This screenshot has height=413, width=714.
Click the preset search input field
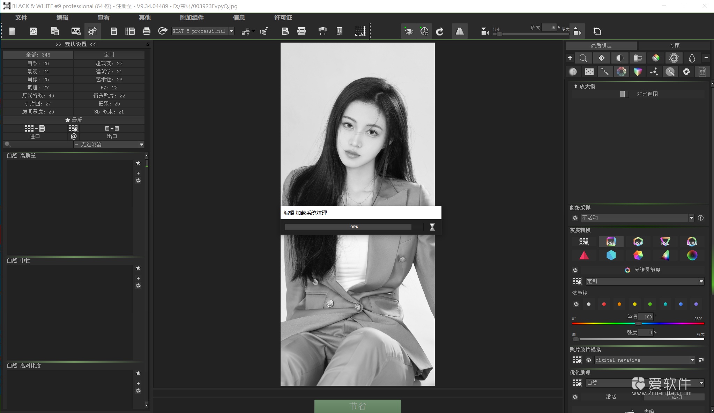click(x=38, y=144)
